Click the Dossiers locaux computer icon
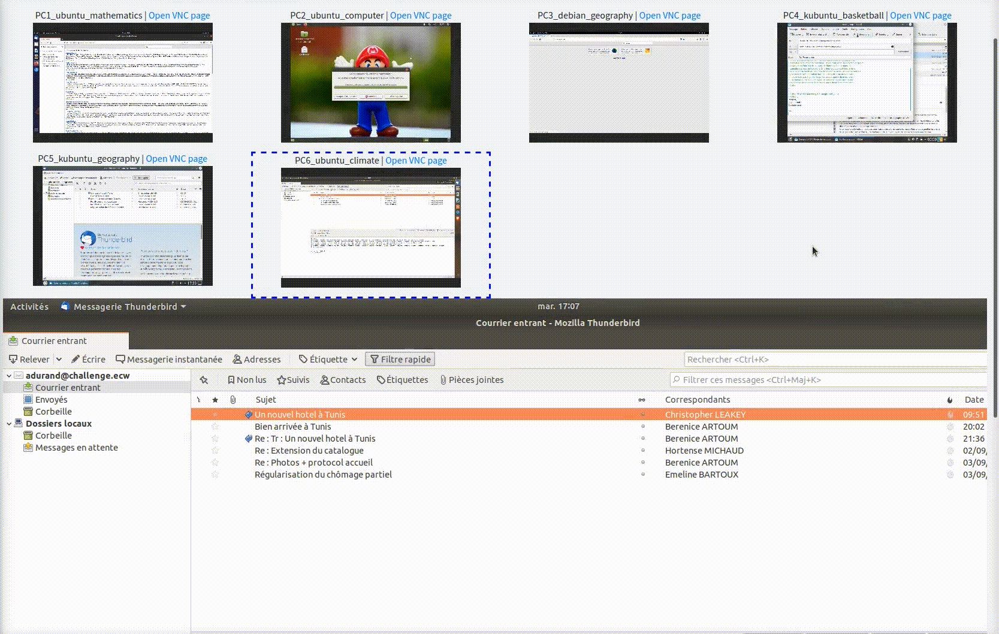This screenshot has width=999, height=634. 19,424
